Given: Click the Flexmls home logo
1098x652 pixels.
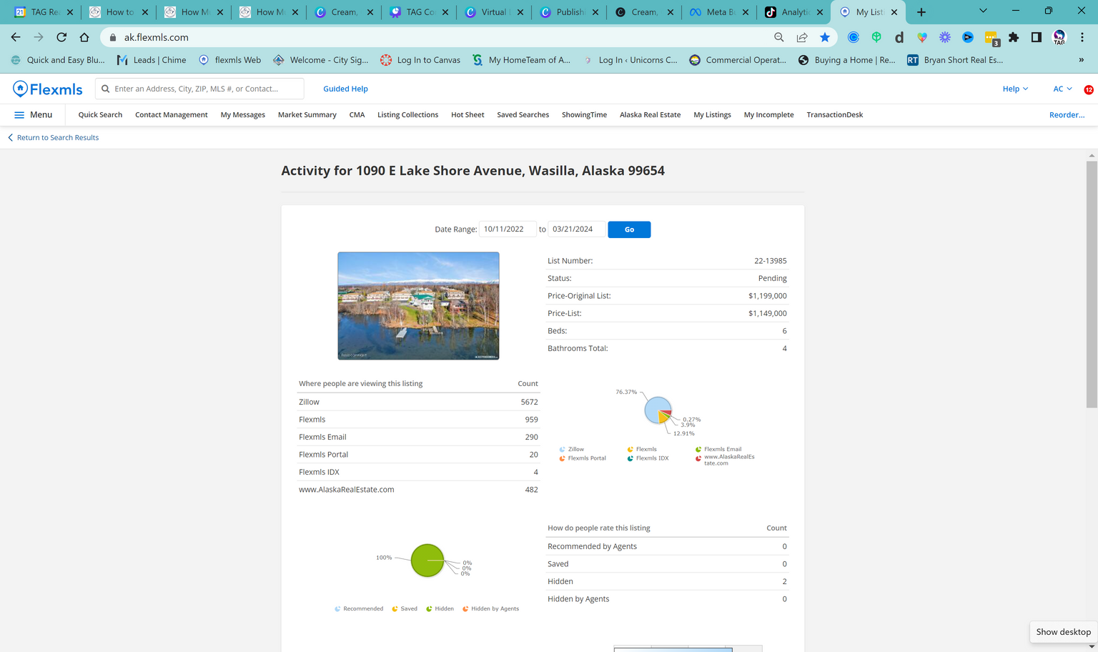Looking at the screenshot, I should coord(48,89).
